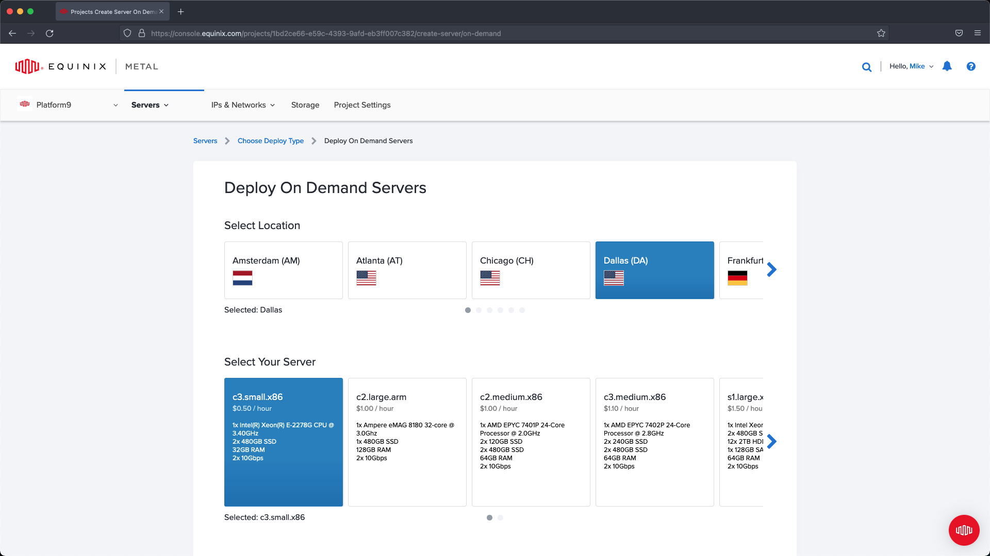Viewport: 990px width, 556px height.
Task: Select Atlanta (AT) location
Action: click(407, 270)
